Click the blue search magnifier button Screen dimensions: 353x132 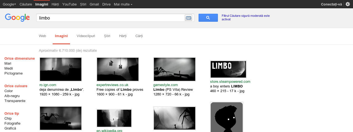point(208,18)
